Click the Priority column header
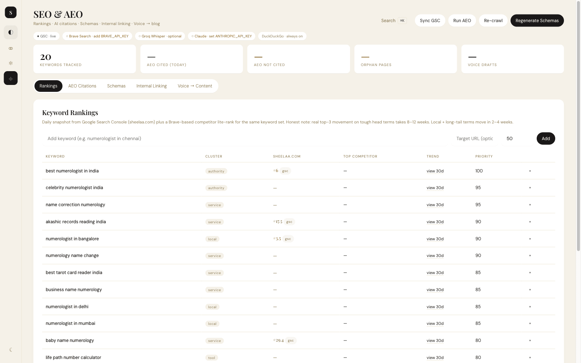 click(484, 156)
